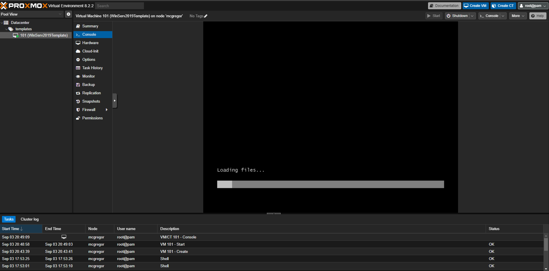Open the view settings gear icon
This screenshot has height=271, width=549.
(x=68, y=14)
